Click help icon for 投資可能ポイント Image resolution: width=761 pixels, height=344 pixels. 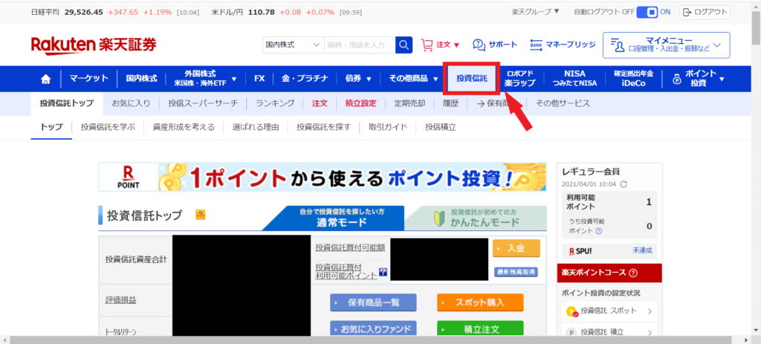[598, 231]
